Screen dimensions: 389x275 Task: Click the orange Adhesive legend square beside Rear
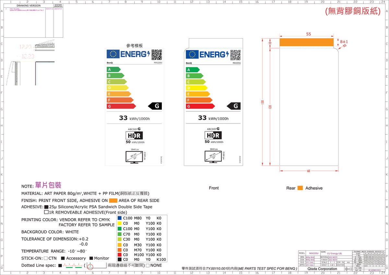(300, 188)
